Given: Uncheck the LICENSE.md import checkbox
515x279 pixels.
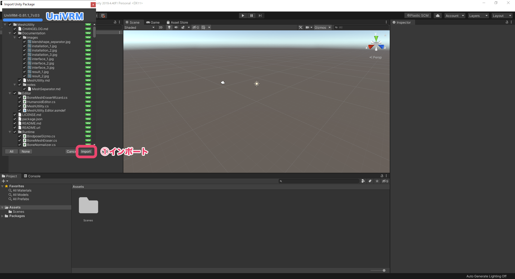Looking at the screenshot, I should [15, 115].
